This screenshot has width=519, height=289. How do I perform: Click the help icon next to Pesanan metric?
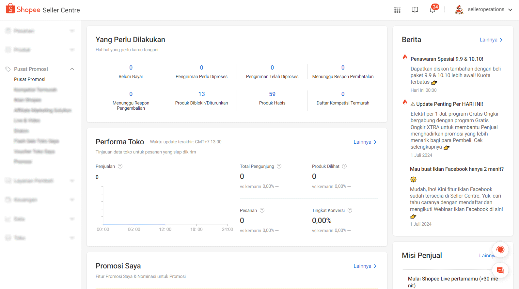(x=262, y=210)
